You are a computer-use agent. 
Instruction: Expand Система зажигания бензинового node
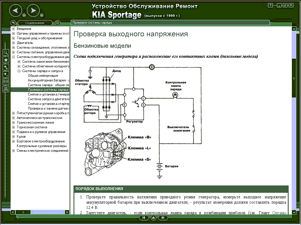pos(19,62)
